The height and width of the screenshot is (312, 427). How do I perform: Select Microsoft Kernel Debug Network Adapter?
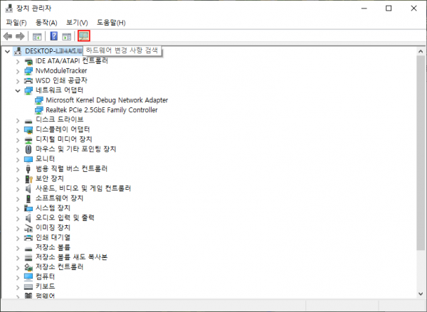pos(106,100)
